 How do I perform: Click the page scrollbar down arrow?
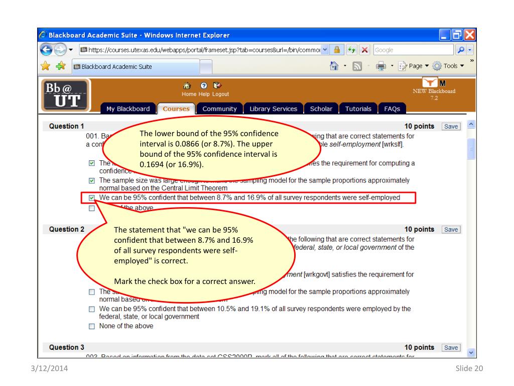pyautogui.click(x=471, y=353)
